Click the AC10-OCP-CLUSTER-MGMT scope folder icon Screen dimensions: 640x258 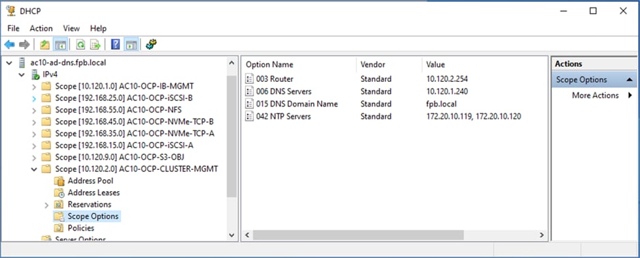(46, 169)
